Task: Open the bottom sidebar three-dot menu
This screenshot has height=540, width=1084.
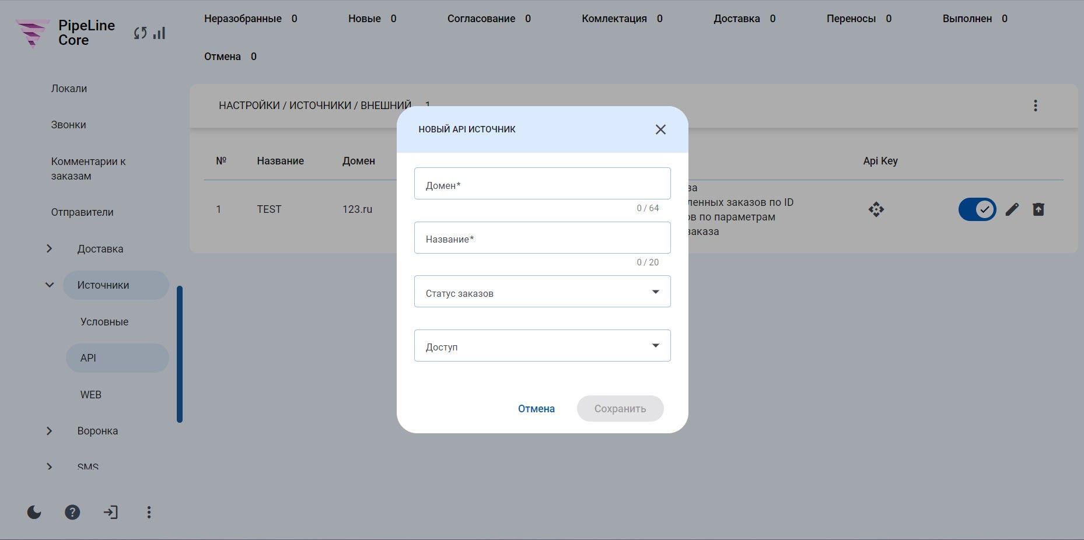Action: [x=149, y=512]
